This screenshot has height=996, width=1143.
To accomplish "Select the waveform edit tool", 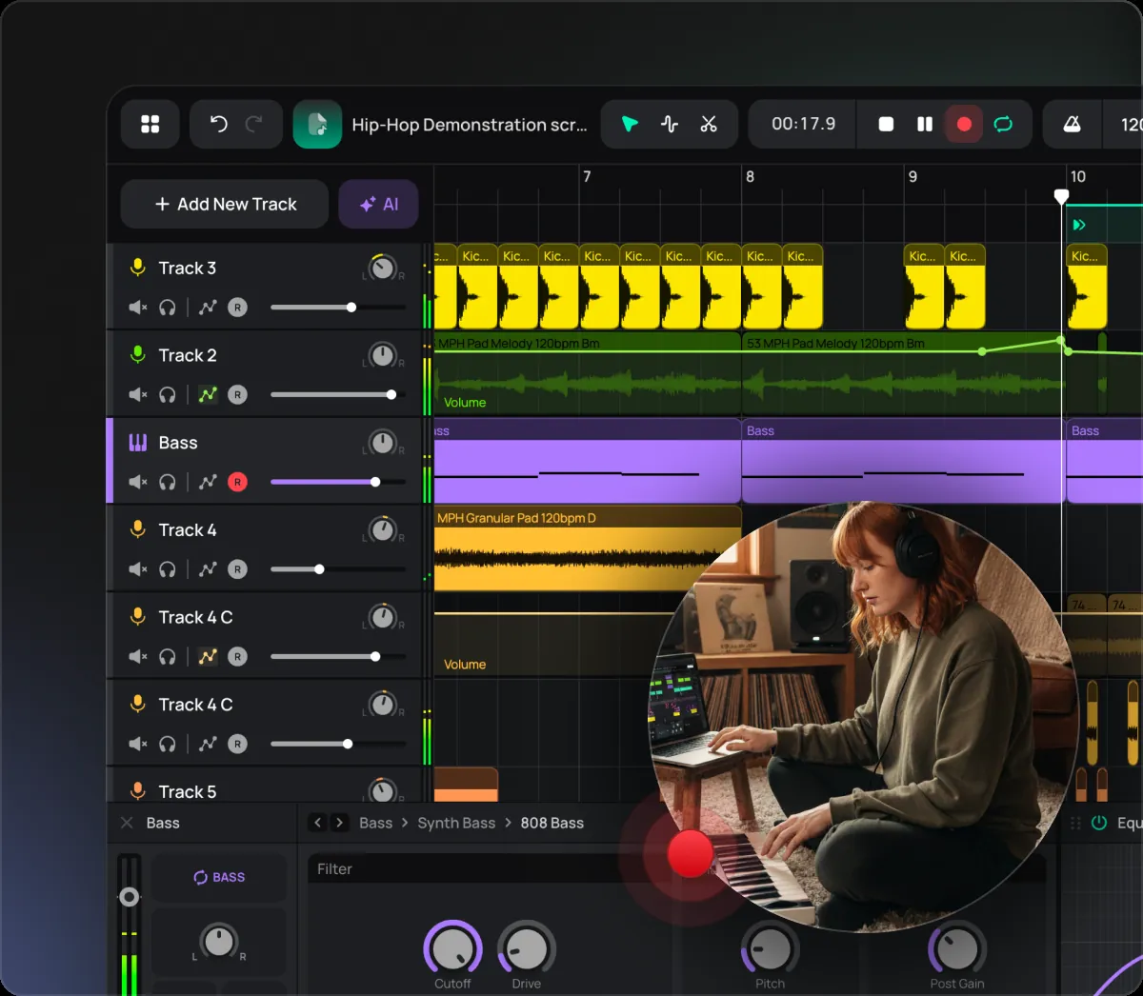I will 670,124.
